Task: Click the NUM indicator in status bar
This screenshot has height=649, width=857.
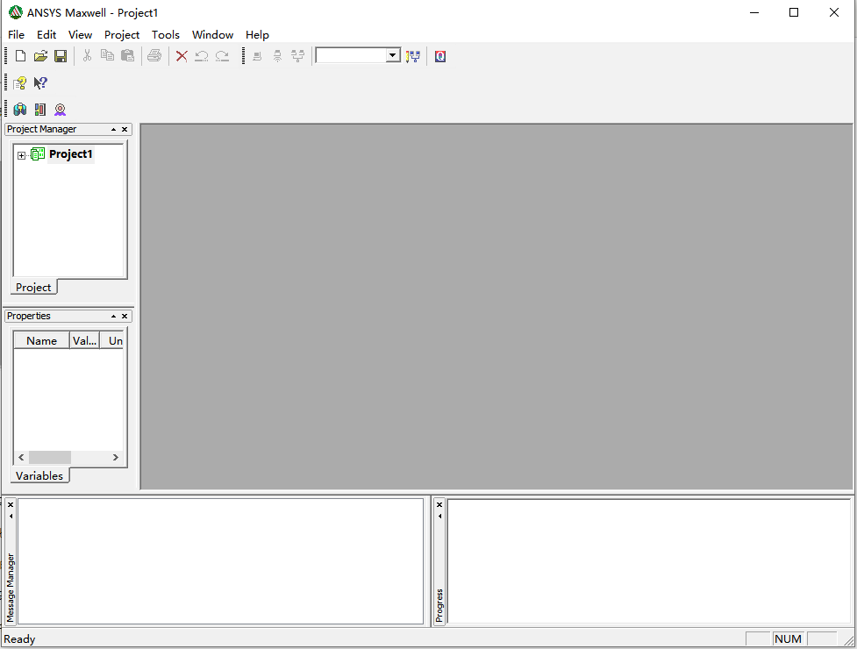Action: click(x=788, y=638)
